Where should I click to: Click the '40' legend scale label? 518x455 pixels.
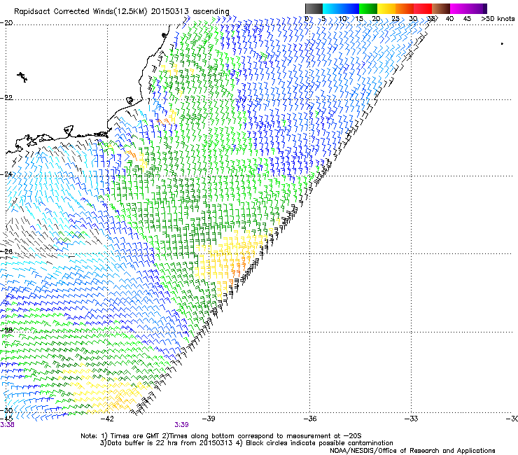pos(449,18)
